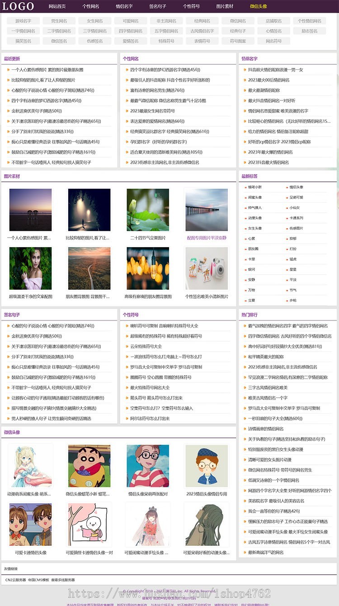This screenshot has width=339, height=606.
Task: Choose the 可爱网名 tag
Action: pos(131,21)
